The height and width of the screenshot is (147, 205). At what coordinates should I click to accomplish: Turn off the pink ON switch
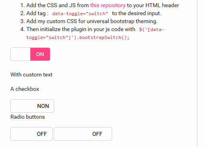pos(30,54)
